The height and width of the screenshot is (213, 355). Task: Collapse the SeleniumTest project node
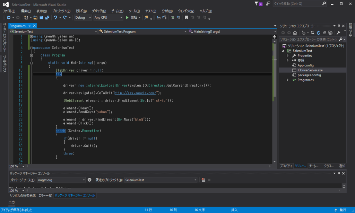[283, 51]
